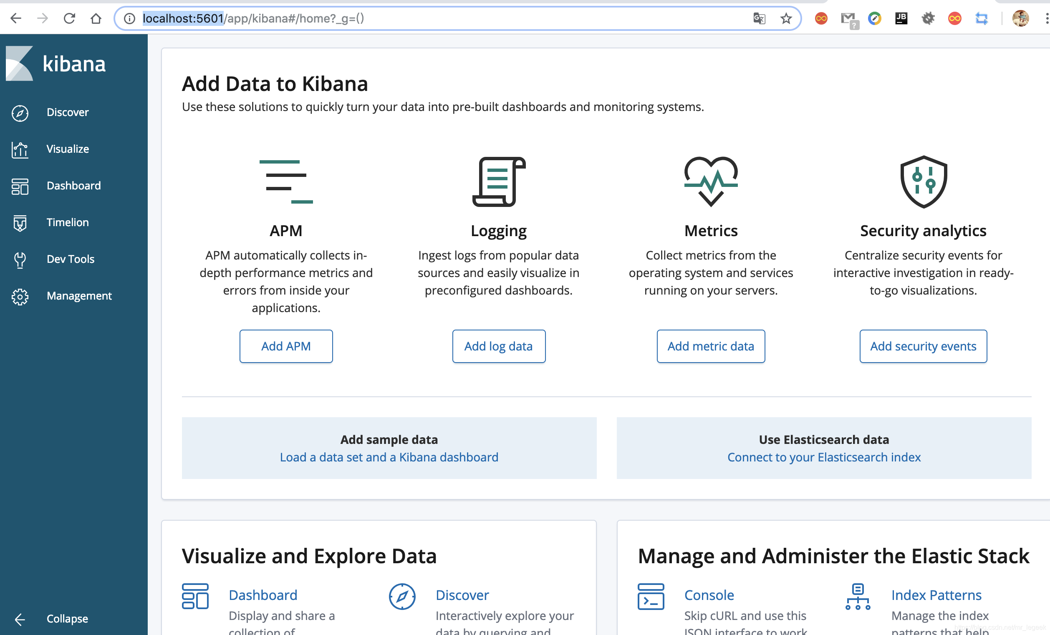Click the Add APM button
This screenshot has height=635, width=1050.
tap(286, 346)
